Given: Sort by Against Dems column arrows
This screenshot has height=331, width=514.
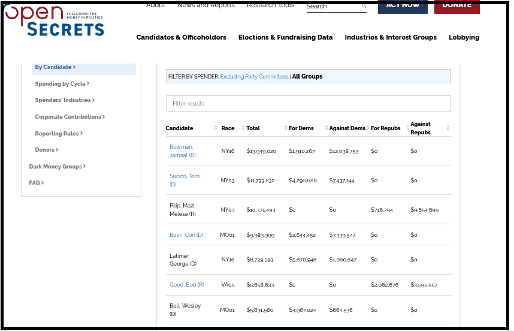Looking at the screenshot, I should 368,128.
